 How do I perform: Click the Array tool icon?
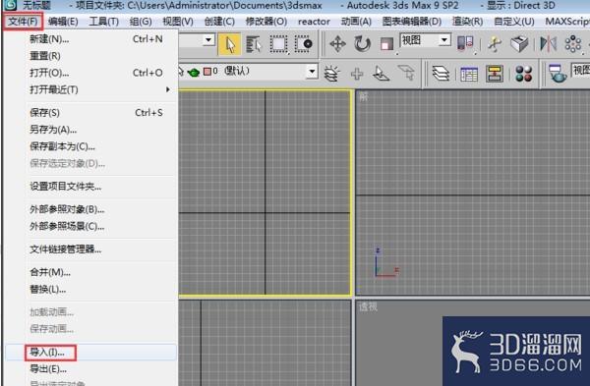click(x=572, y=44)
